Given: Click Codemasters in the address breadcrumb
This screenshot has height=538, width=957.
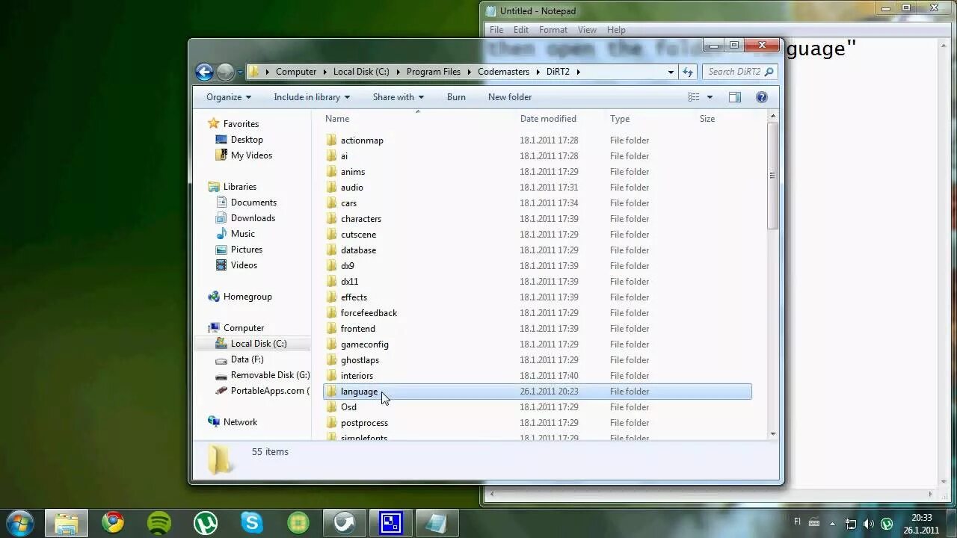Looking at the screenshot, I should (x=503, y=72).
